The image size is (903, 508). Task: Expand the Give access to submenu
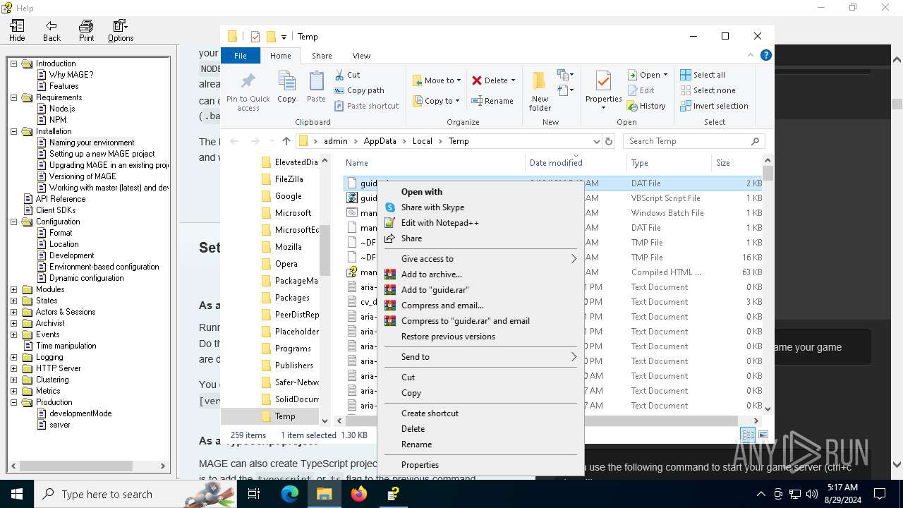(x=481, y=259)
